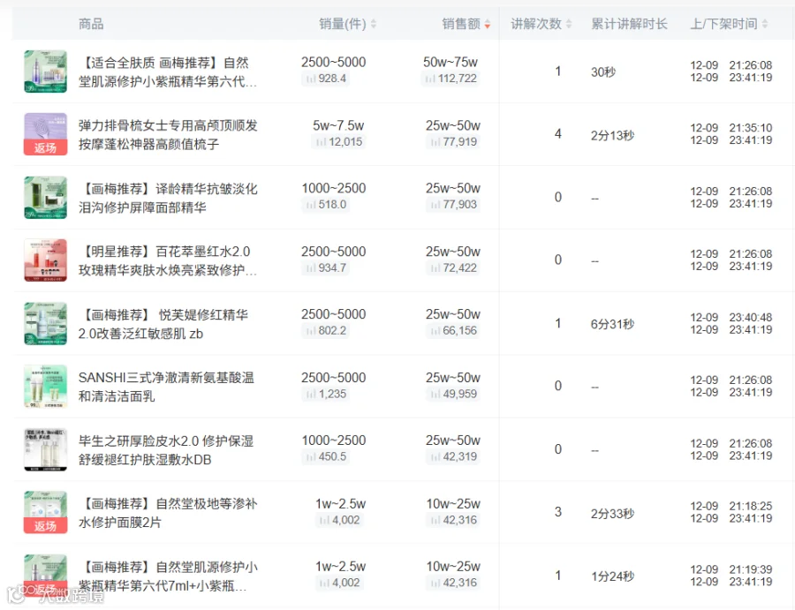
Task: Open chart icon beside 42,319 sales amount
Action: click(x=435, y=457)
